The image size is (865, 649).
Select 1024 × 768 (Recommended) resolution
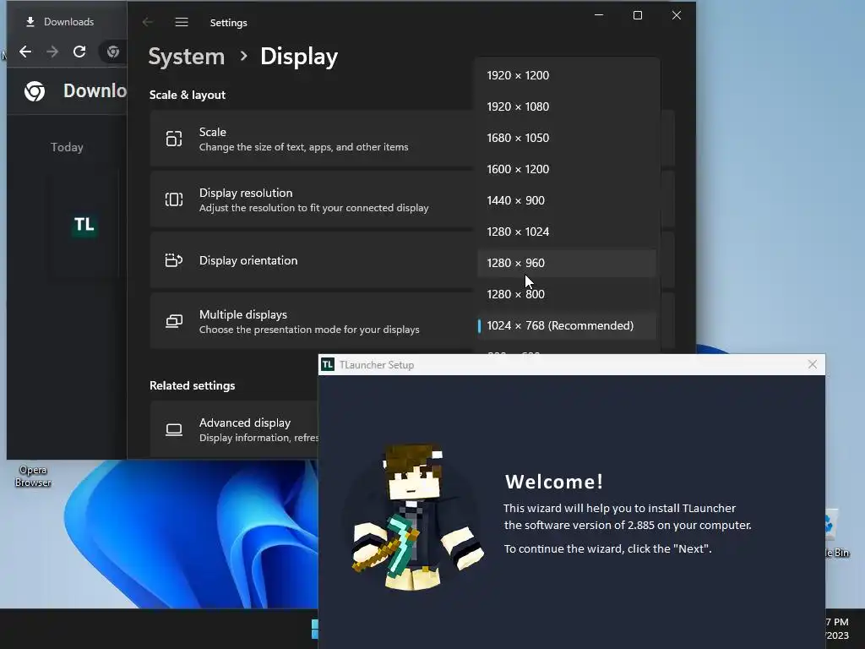point(567,325)
